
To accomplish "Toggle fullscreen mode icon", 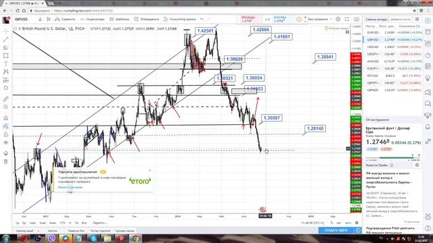I will click(347, 20).
